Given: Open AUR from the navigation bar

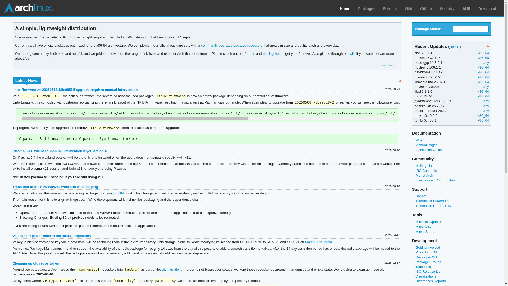Looking at the screenshot, I should 466,9.
